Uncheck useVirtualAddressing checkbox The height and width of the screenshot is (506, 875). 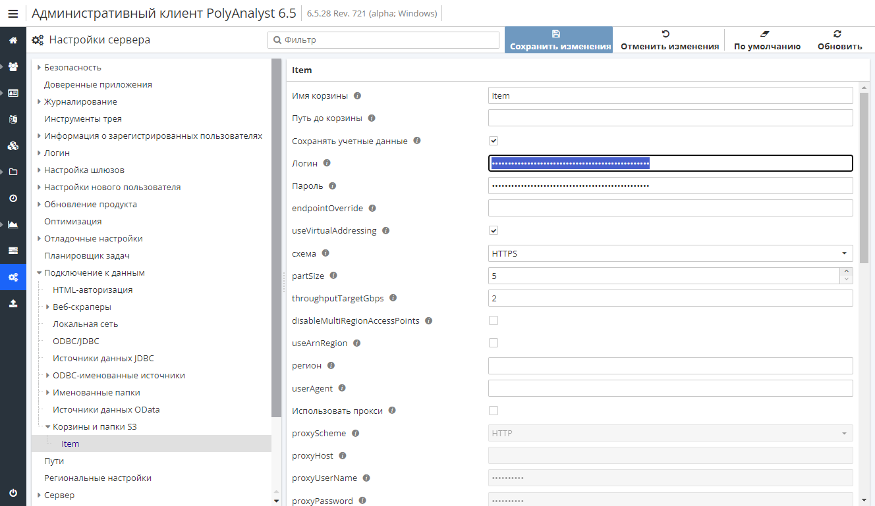pyautogui.click(x=494, y=231)
